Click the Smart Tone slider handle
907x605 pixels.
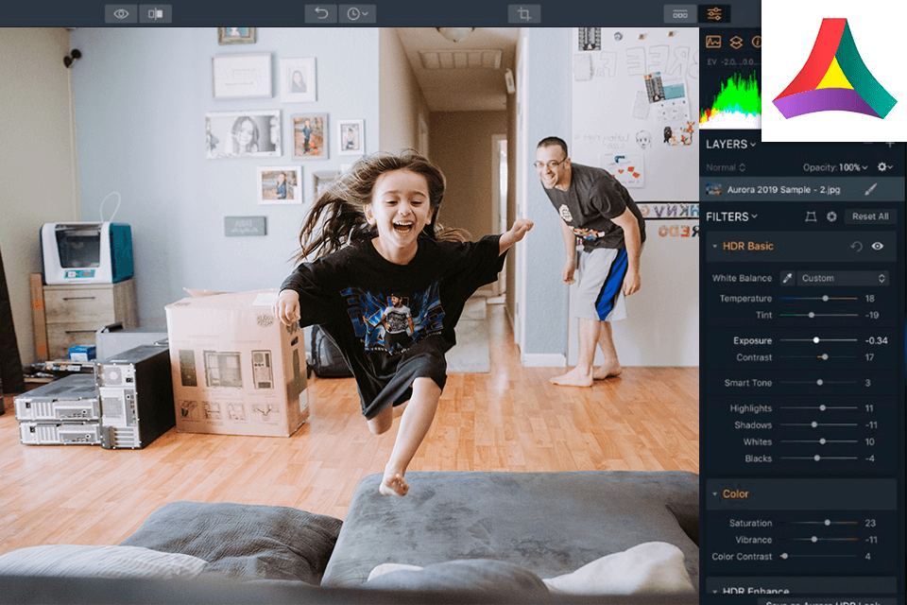(820, 383)
